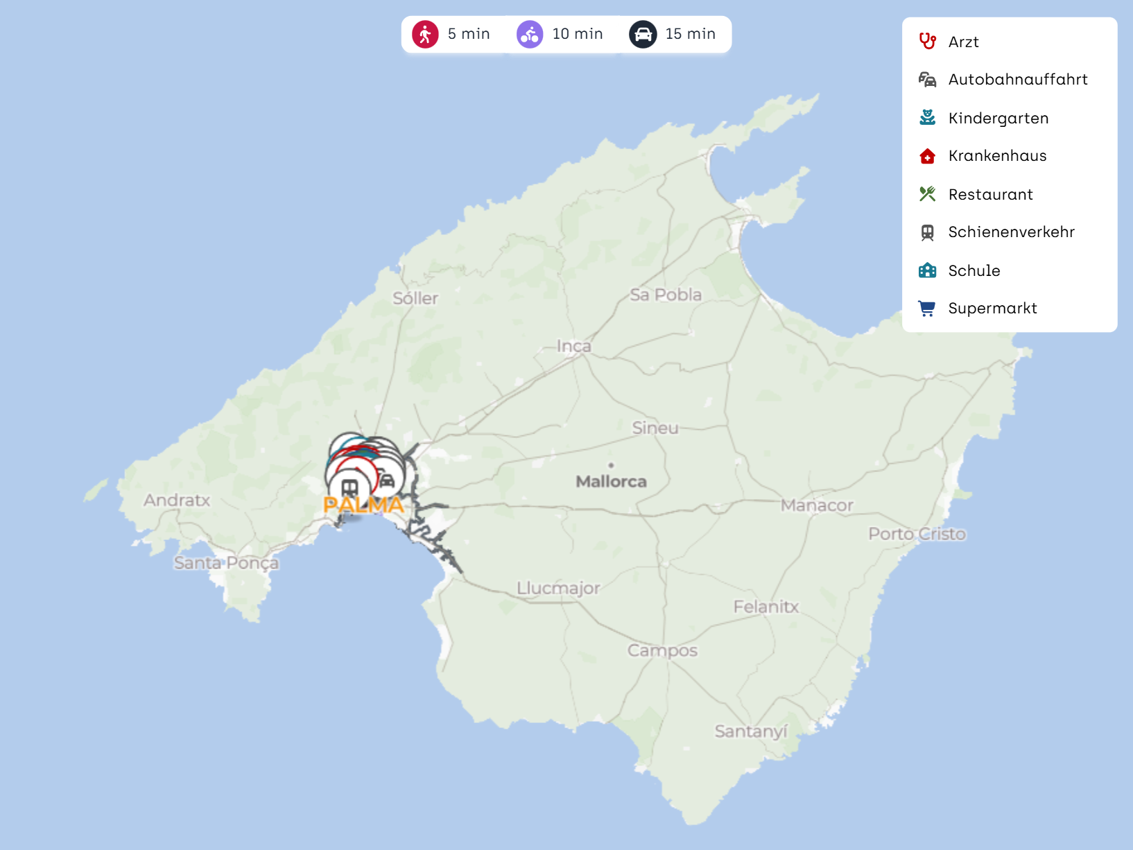Click the Restaurant fork and knife icon
This screenshot has width=1133, height=850.
[927, 194]
